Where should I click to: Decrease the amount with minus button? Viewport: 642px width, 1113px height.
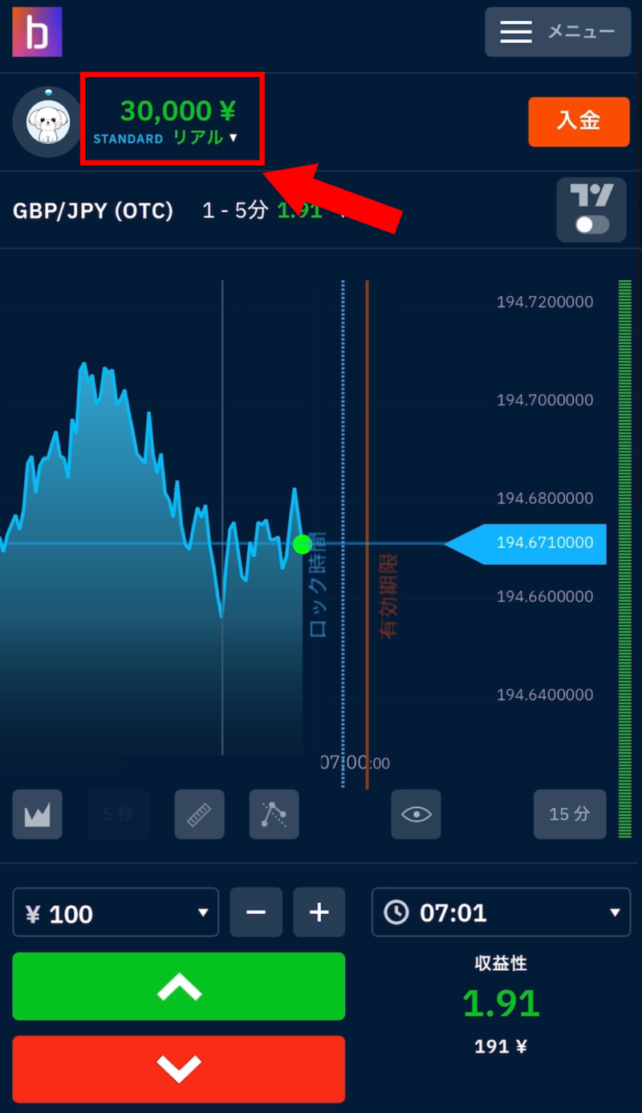pyautogui.click(x=256, y=912)
